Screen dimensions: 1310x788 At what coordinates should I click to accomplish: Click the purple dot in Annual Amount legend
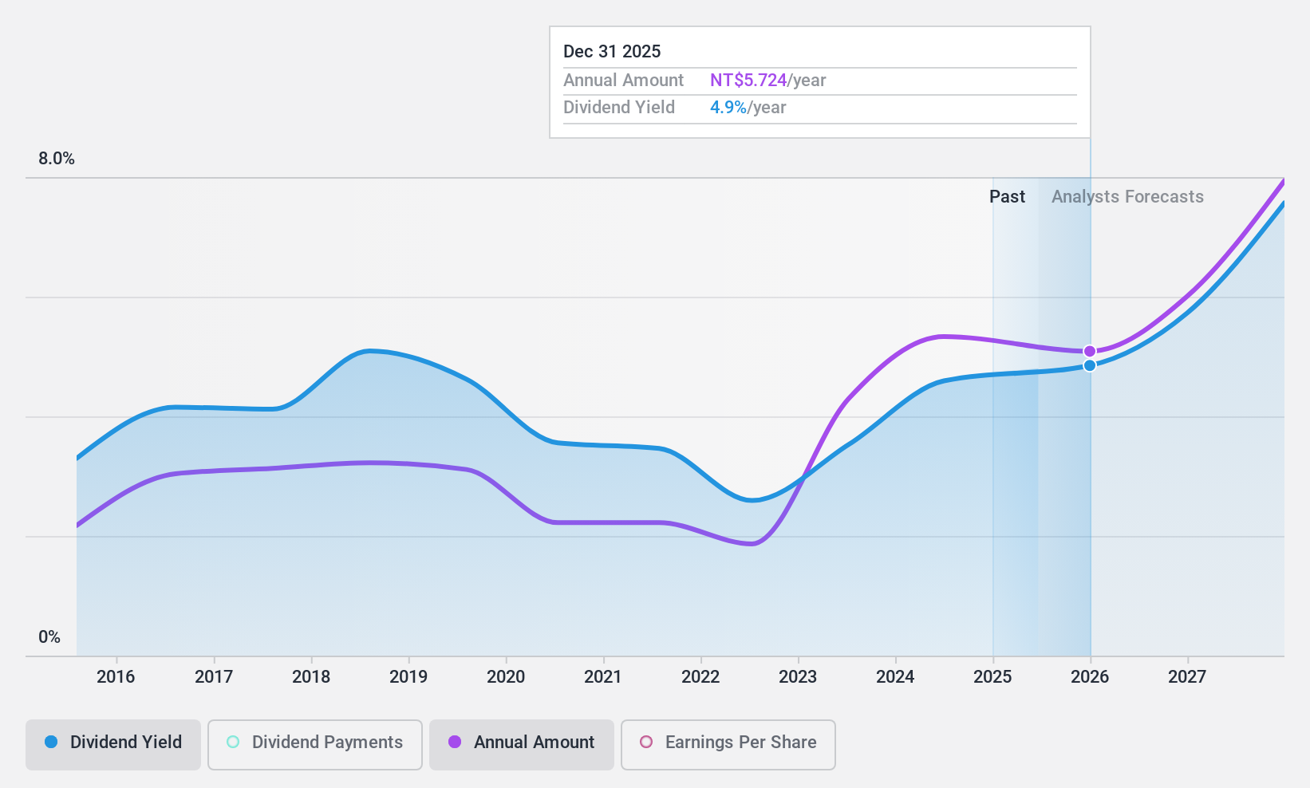[x=455, y=742]
